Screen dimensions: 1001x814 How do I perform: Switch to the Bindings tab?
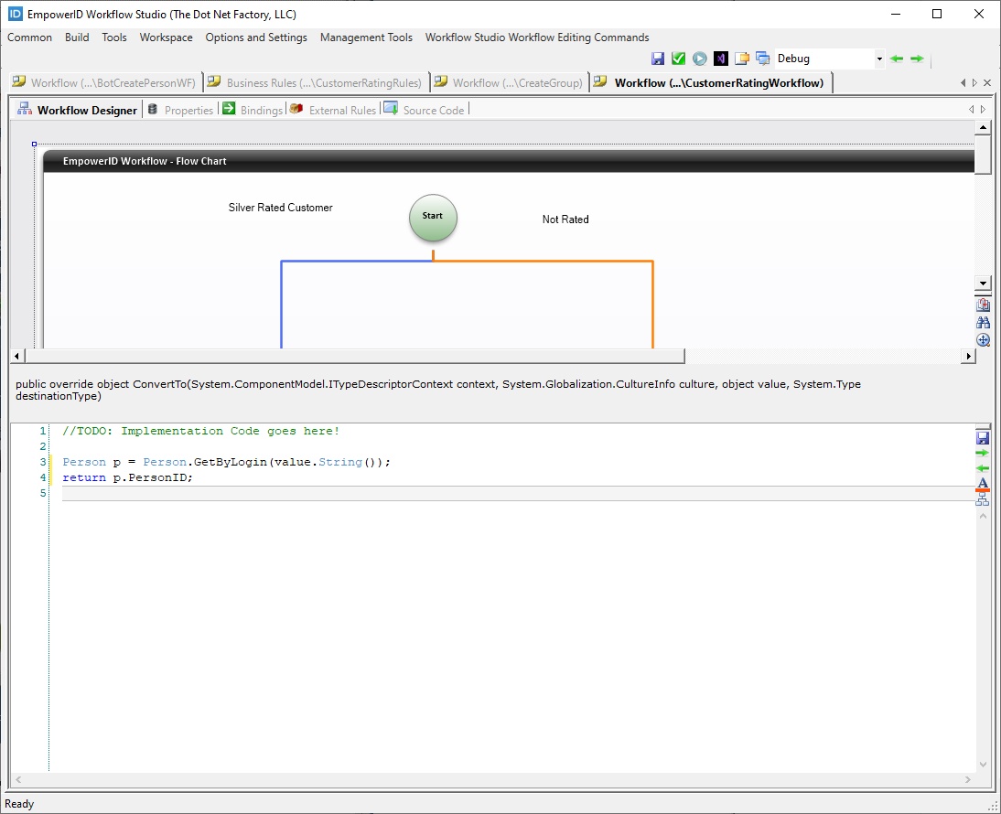coord(253,111)
